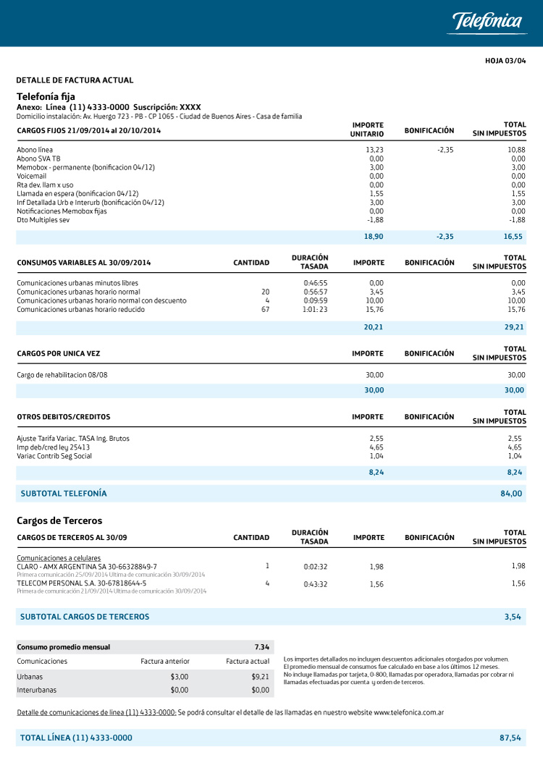Screen dimensions: 543x768
Task: Select the $9,21 Urbanas current invoice value
Action: [x=260, y=677]
